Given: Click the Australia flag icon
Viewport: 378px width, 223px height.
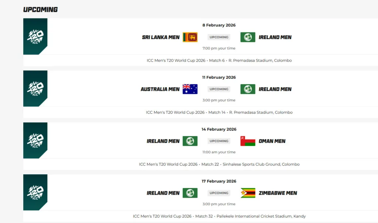Looking at the screenshot, I should click(x=190, y=89).
